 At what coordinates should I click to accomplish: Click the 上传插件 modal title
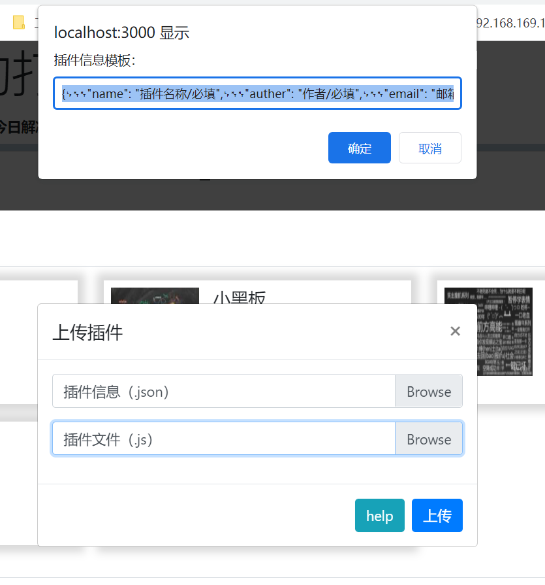(x=87, y=332)
